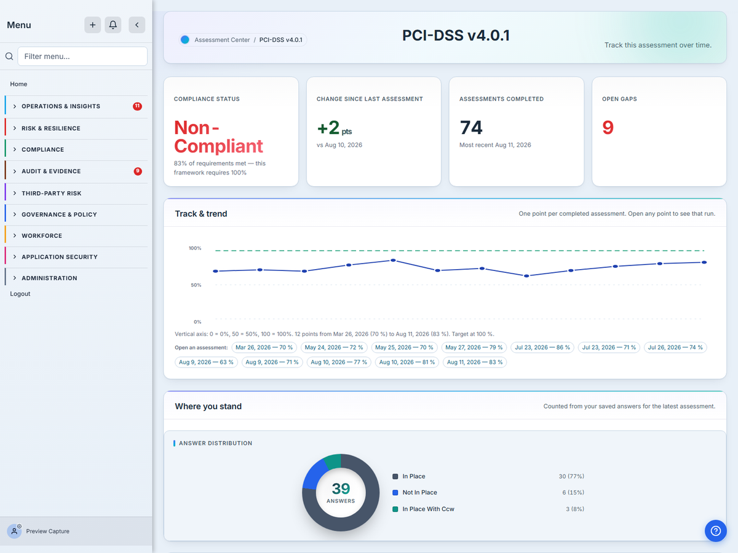This screenshot has width=738, height=553.
Task: Click the '6 (15%)' Not In Place count
Action: coord(573,492)
